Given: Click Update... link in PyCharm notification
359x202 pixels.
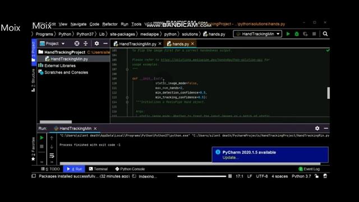Looking at the screenshot, I should [231, 158].
